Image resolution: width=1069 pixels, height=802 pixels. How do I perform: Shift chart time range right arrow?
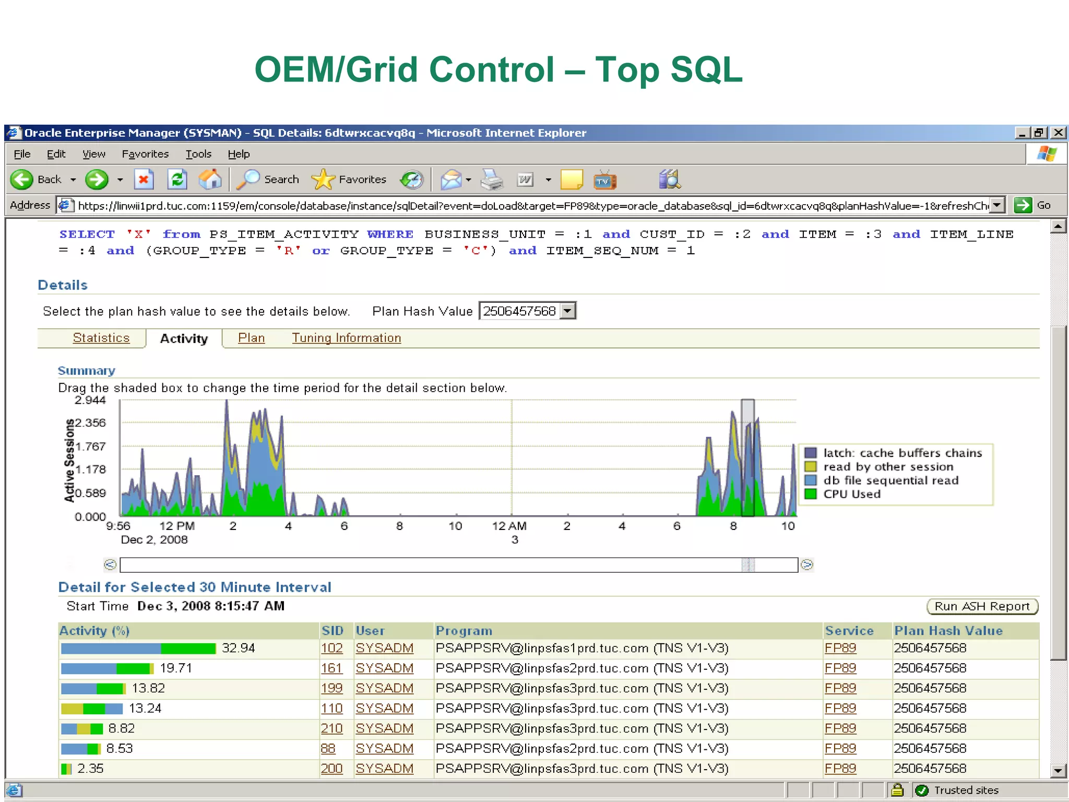(807, 564)
